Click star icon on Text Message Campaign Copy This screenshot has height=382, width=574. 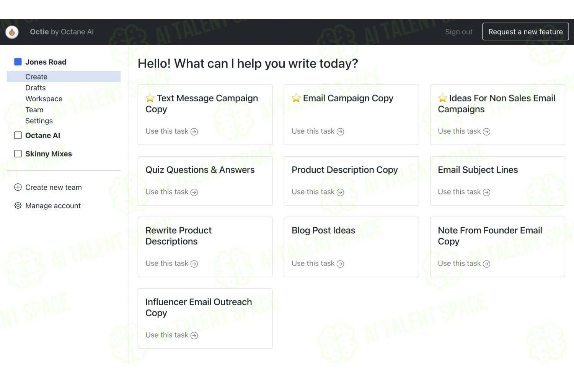(x=150, y=98)
